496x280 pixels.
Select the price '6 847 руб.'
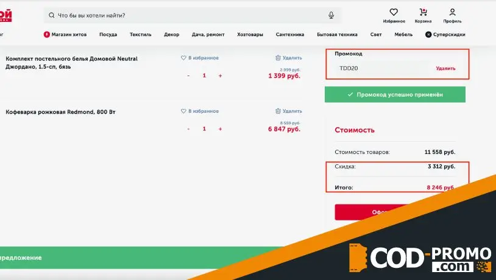click(x=284, y=129)
